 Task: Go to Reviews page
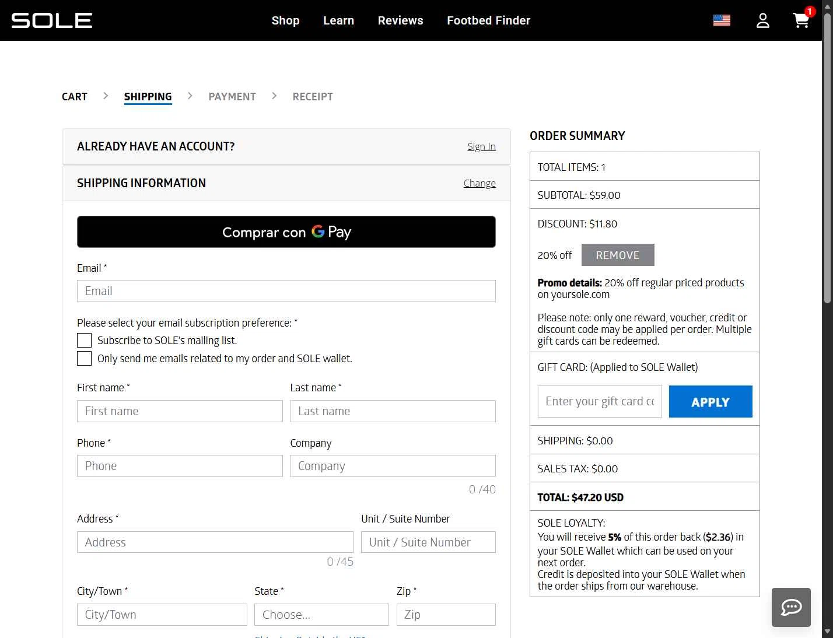pos(400,20)
